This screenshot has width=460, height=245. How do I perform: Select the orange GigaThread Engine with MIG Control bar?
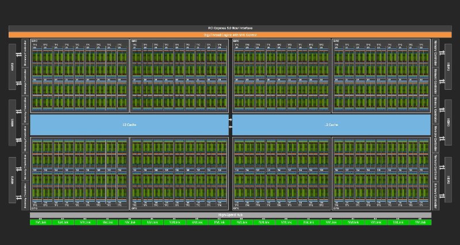(x=230, y=35)
